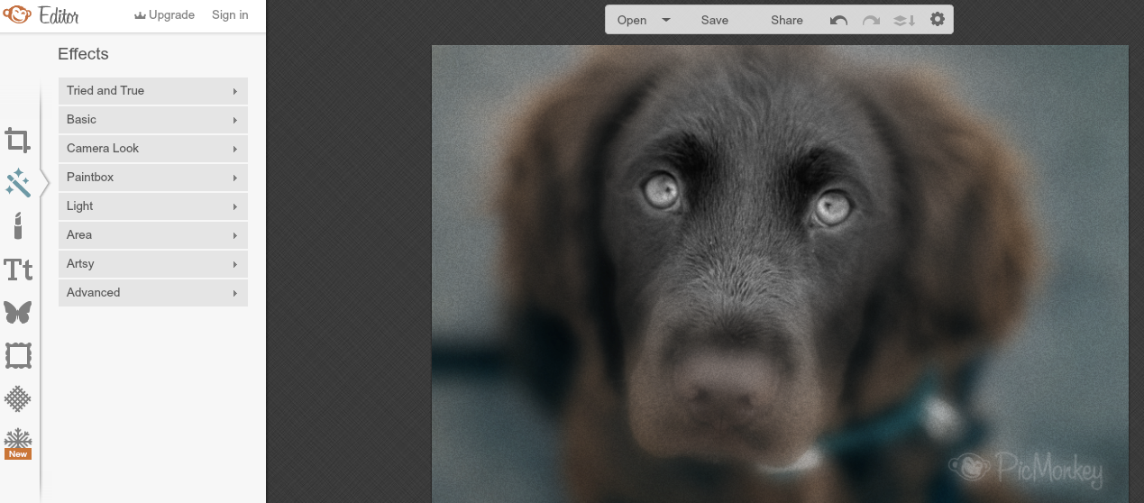Image resolution: width=1144 pixels, height=503 pixels.
Task: Open the Touch Up lipstick icon
Action: click(x=18, y=225)
